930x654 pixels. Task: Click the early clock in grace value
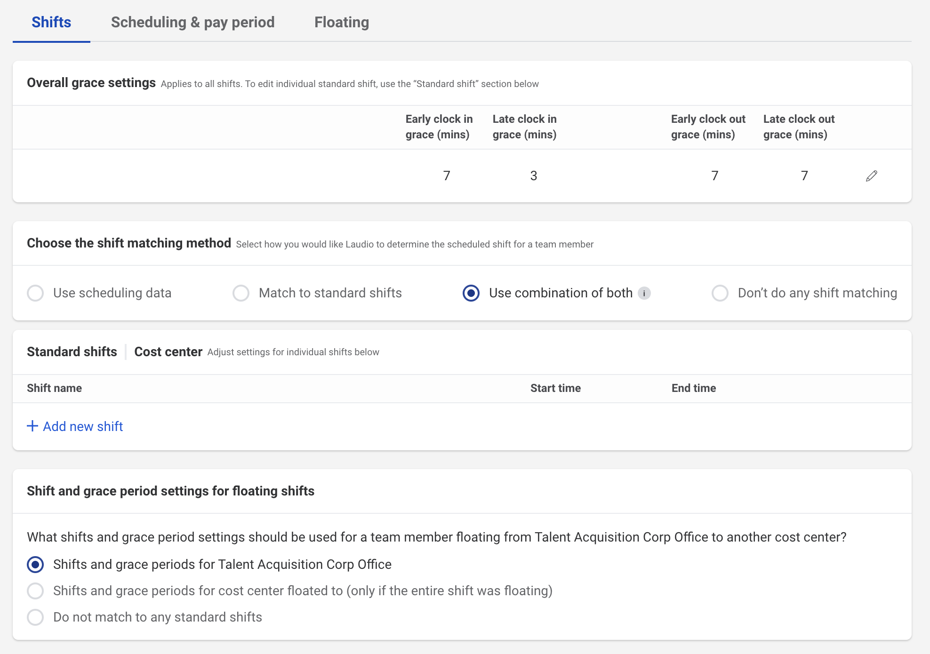[447, 176]
